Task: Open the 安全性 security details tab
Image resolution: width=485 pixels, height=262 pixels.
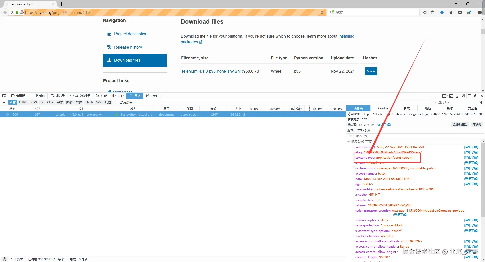Action: point(473,108)
